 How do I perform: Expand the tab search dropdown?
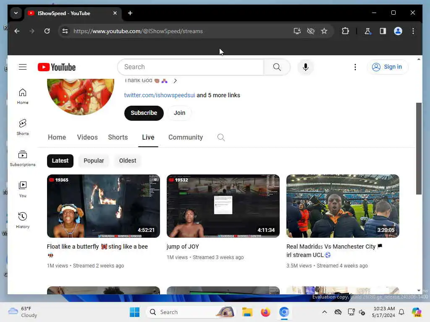pyautogui.click(x=16, y=13)
